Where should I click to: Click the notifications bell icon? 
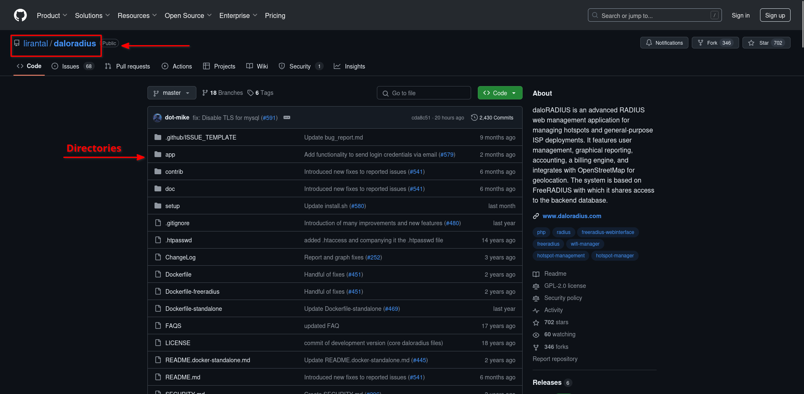coord(649,43)
